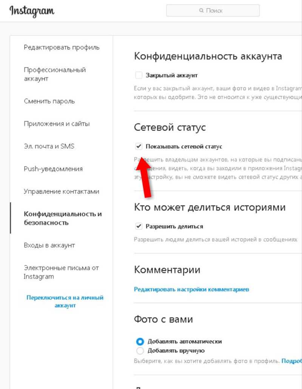Click the search magnifier icon
The image size is (302, 389).
tap(202, 11)
